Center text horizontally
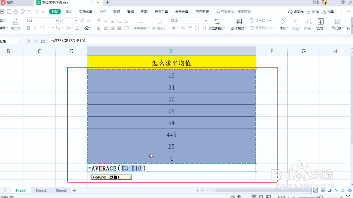Screen dimensions: 353x198 (x=105, y=28)
